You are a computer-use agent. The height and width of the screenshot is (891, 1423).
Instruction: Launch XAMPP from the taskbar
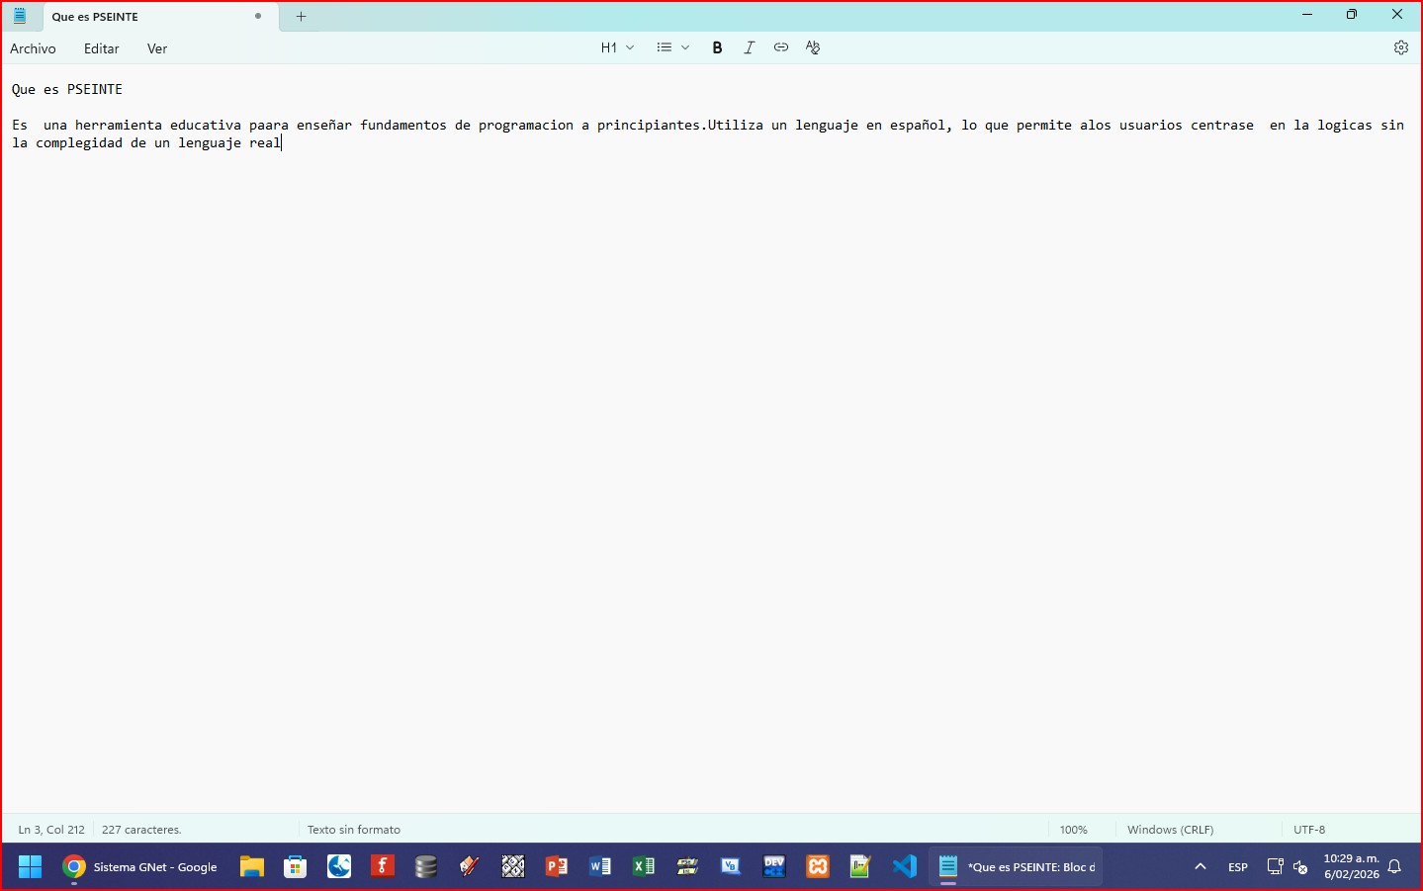point(818,867)
